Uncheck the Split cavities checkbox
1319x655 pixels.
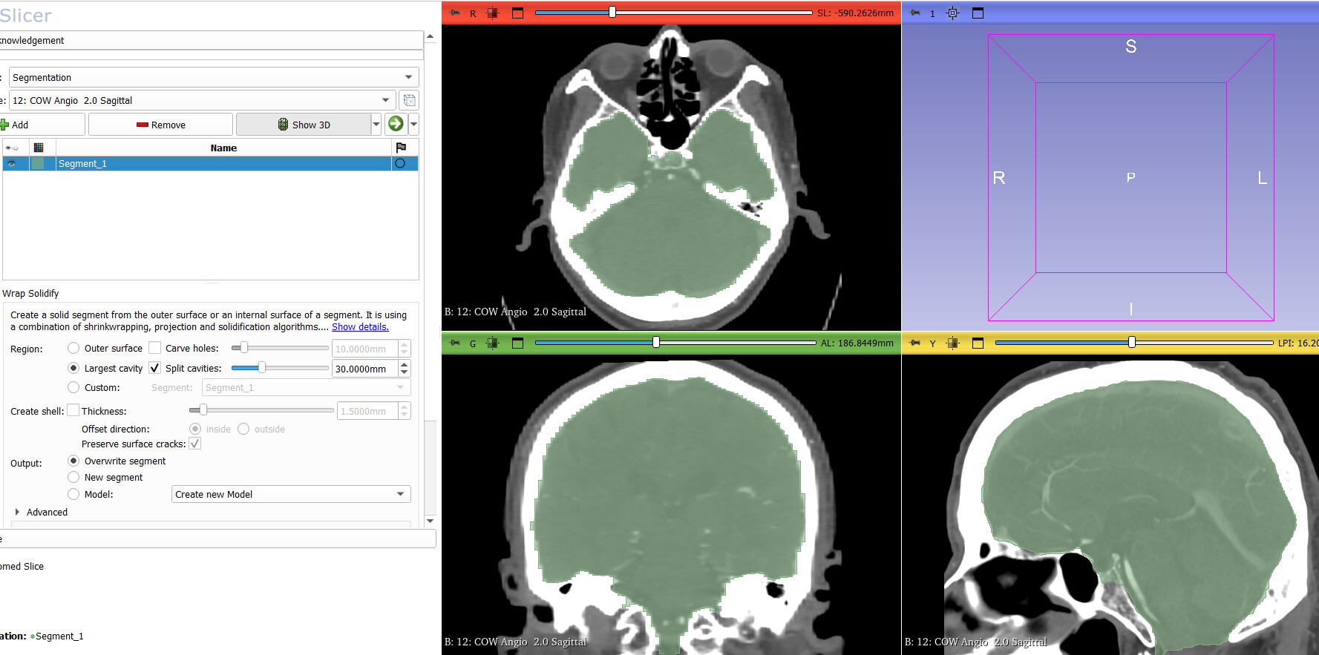click(x=154, y=368)
